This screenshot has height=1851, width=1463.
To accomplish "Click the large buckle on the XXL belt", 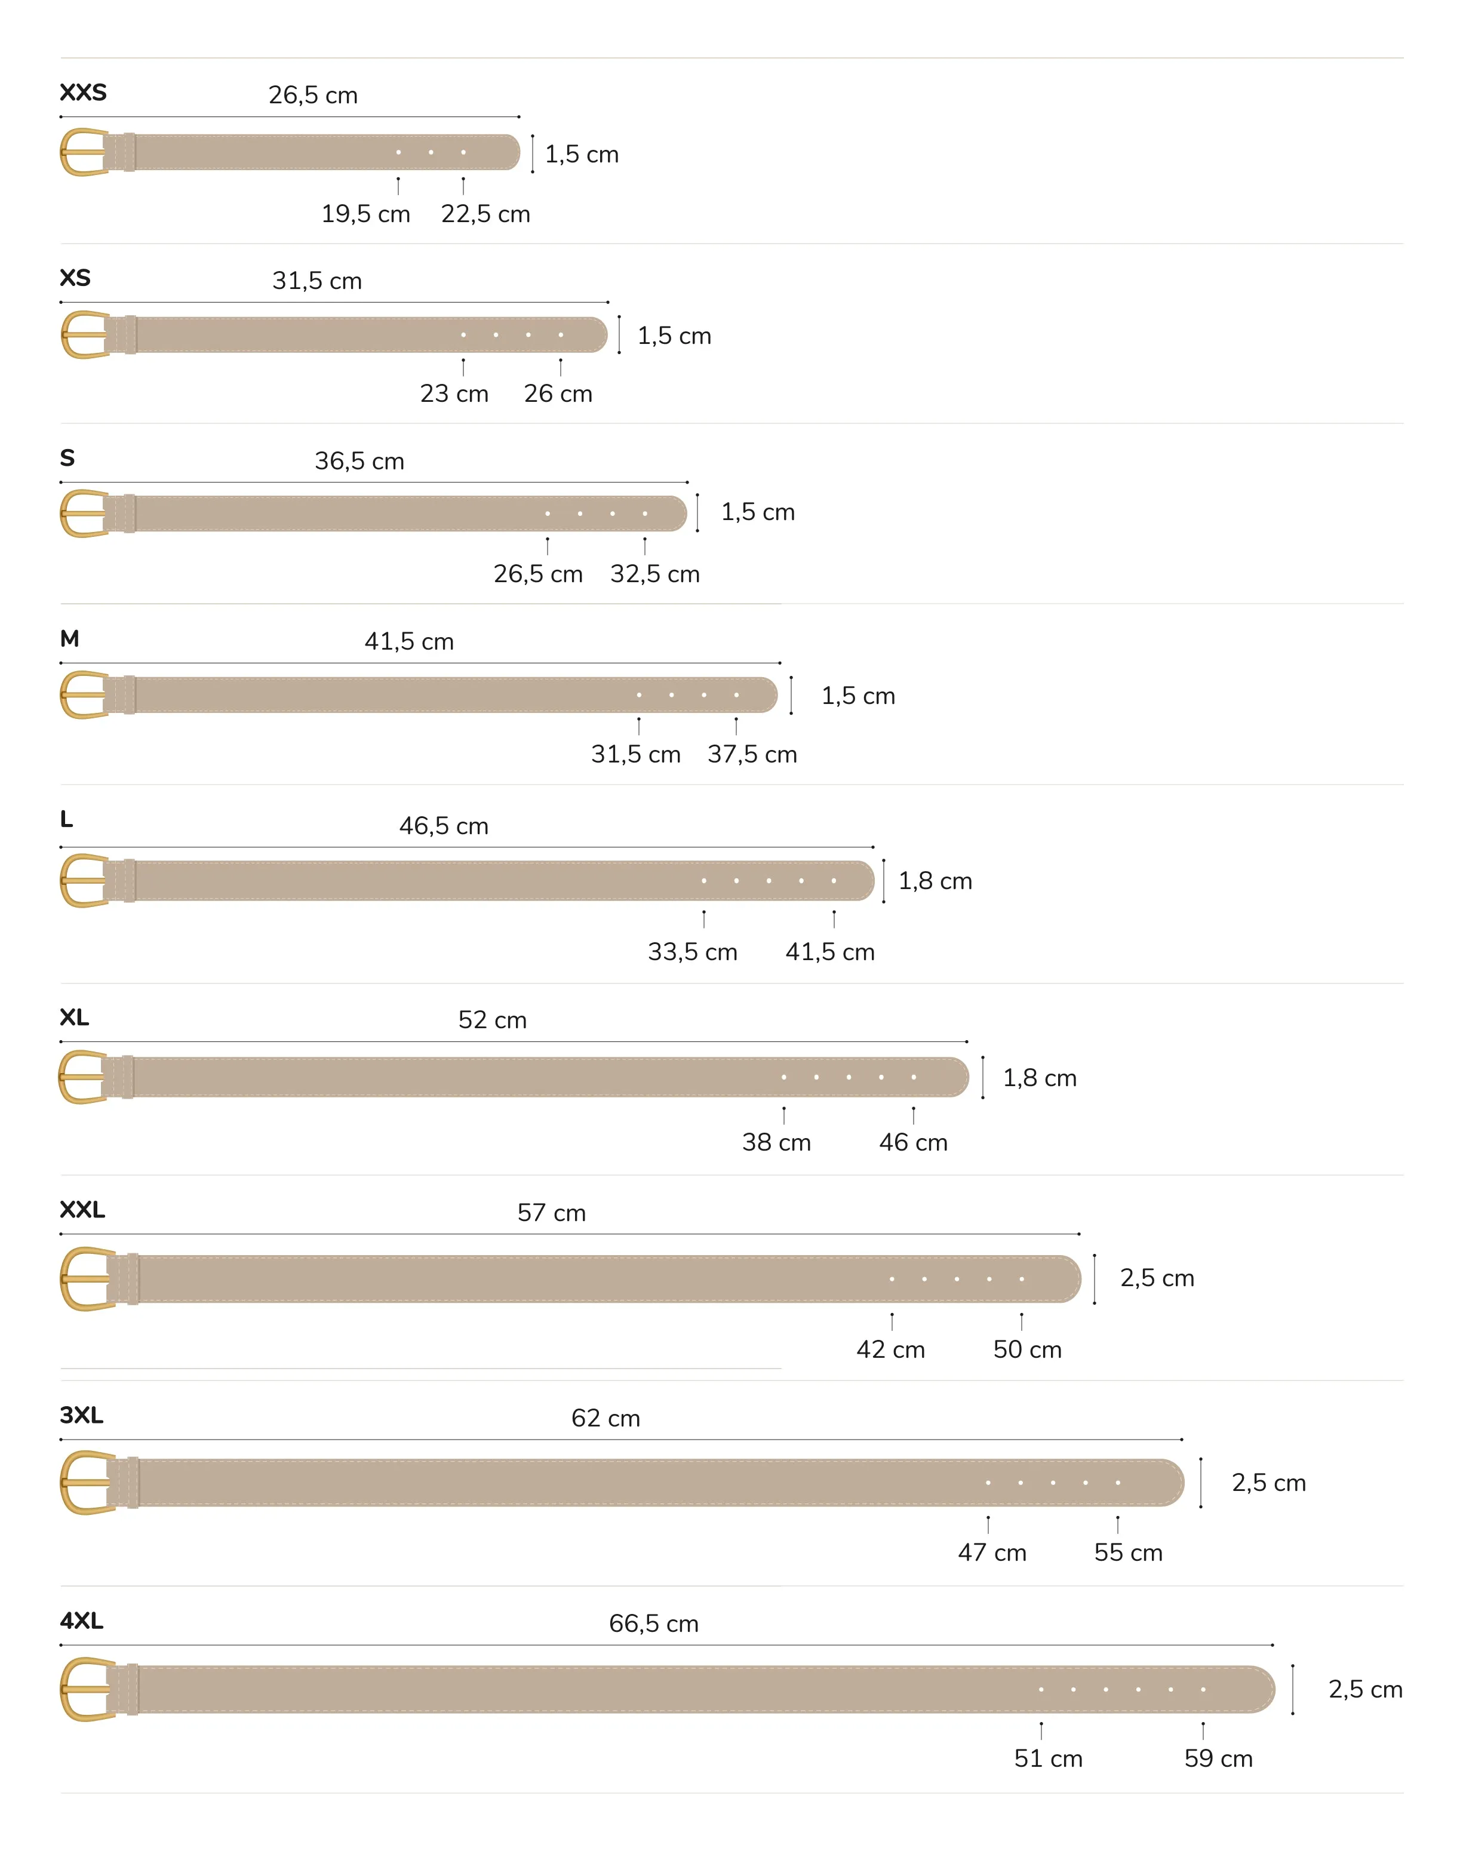I will [x=87, y=1279].
